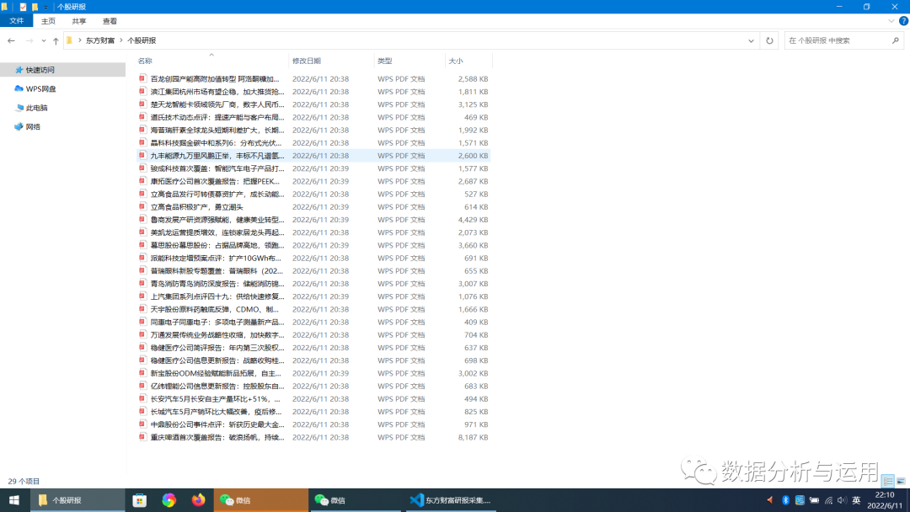
Task: Select the file 九丰能源九万里风鹏正举
Action: [313, 156]
